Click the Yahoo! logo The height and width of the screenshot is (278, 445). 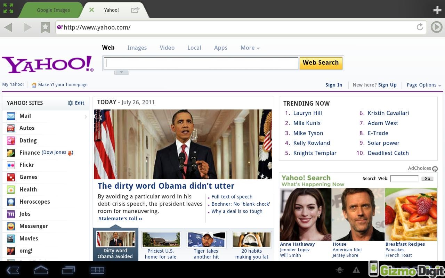[48, 64]
